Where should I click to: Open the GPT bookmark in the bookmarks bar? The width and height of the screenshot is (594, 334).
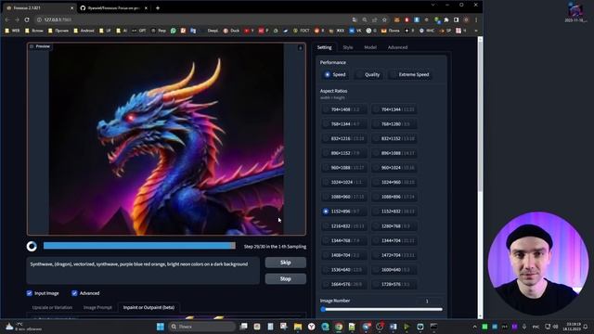pyautogui.click(x=138, y=31)
